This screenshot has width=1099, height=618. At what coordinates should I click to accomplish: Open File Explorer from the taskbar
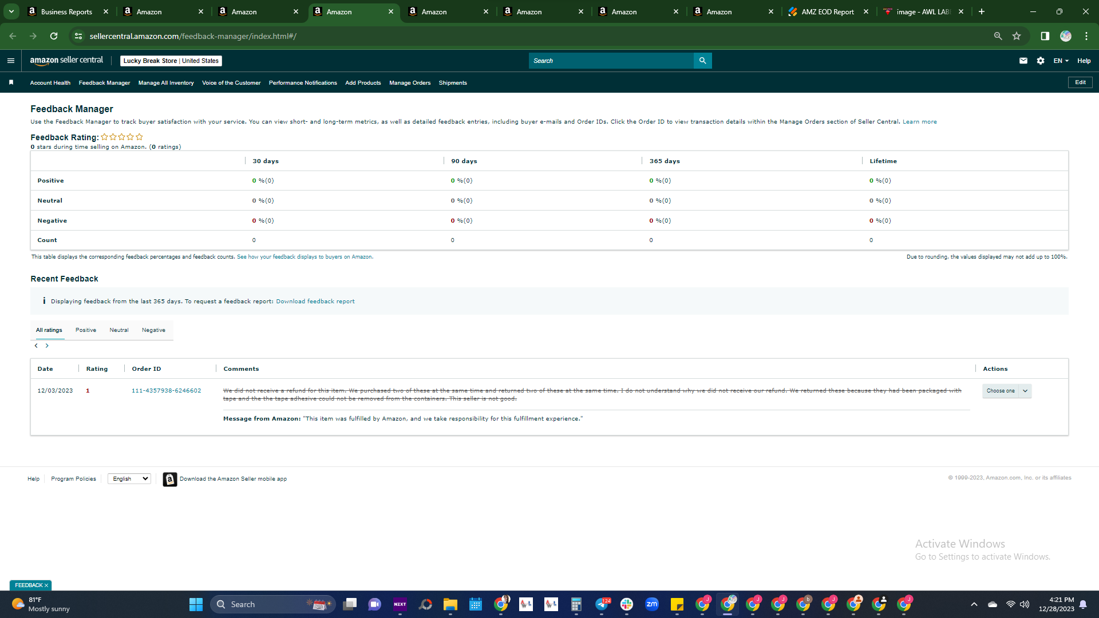(450, 604)
